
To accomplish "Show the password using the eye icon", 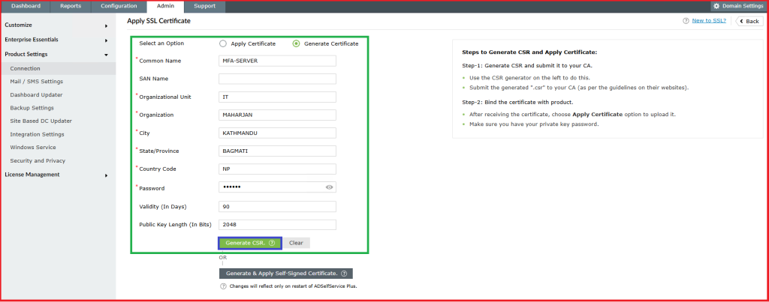I will pos(329,187).
